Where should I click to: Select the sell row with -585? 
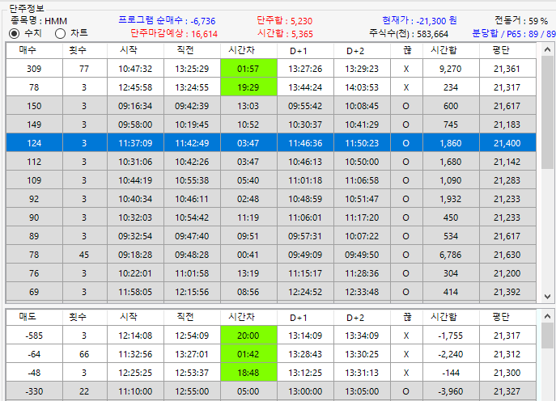tap(271, 336)
